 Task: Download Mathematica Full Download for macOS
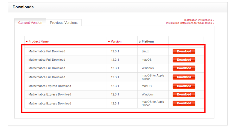click(x=184, y=60)
